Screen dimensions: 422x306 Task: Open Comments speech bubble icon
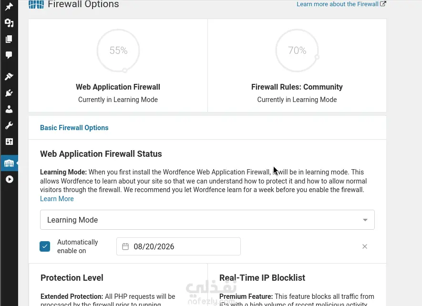click(x=9, y=55)
